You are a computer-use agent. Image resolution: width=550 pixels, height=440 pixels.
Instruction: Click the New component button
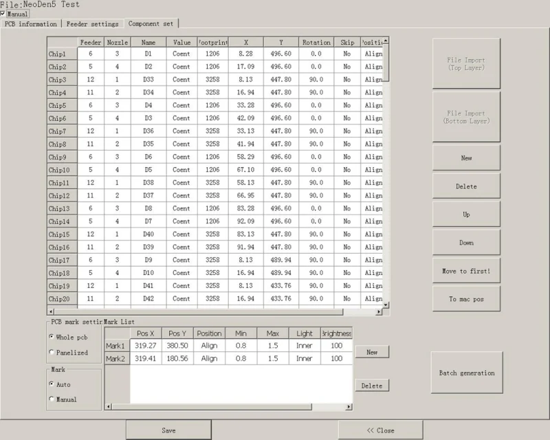pos(466,158)
